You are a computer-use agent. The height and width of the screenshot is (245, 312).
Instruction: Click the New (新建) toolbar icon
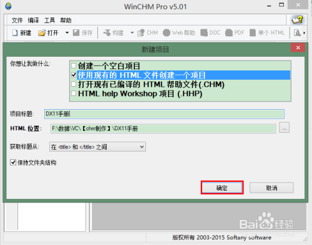(x=15, y=33)
